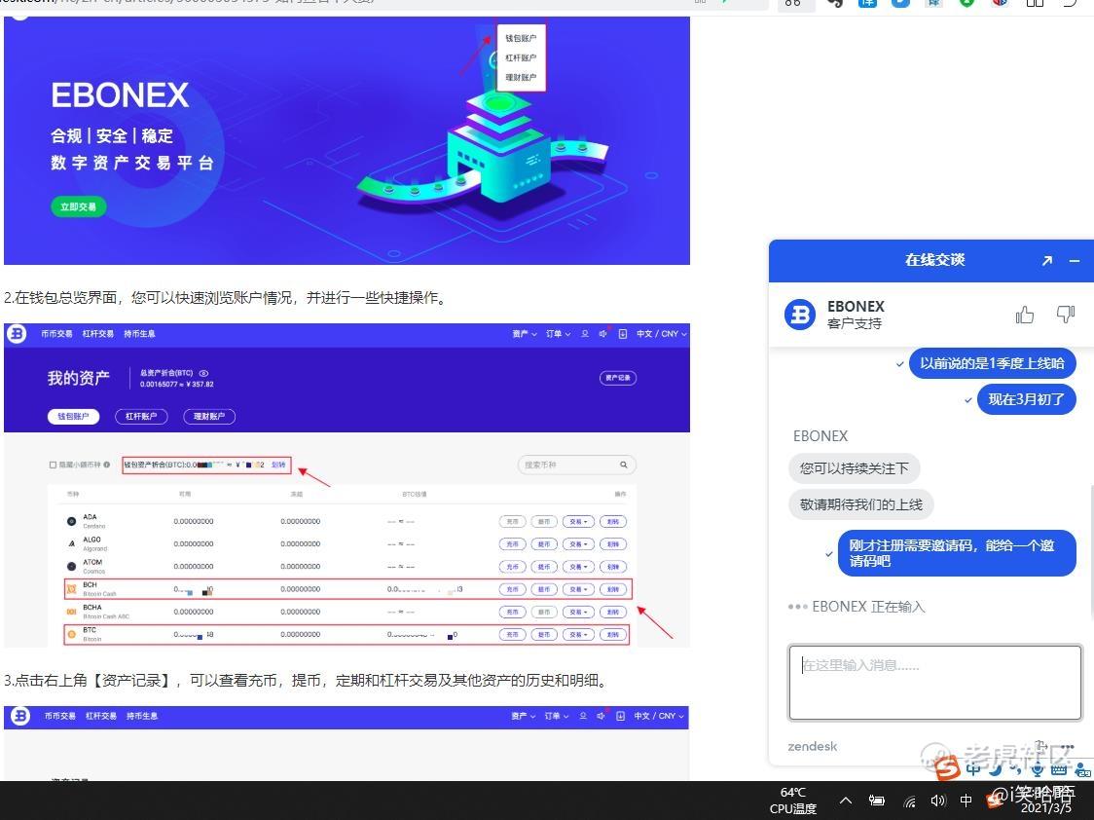Choose 杠杆账户 in the banner popup menu
Screen dimensions: 1094x820
(521, 57)
